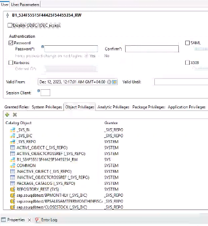Screen dimensions: 208x226
Task: Click the remove privilege X icon
Action: point(15,114)
